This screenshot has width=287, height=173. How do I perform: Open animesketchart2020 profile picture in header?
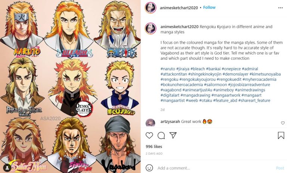[x=151, y=8]
